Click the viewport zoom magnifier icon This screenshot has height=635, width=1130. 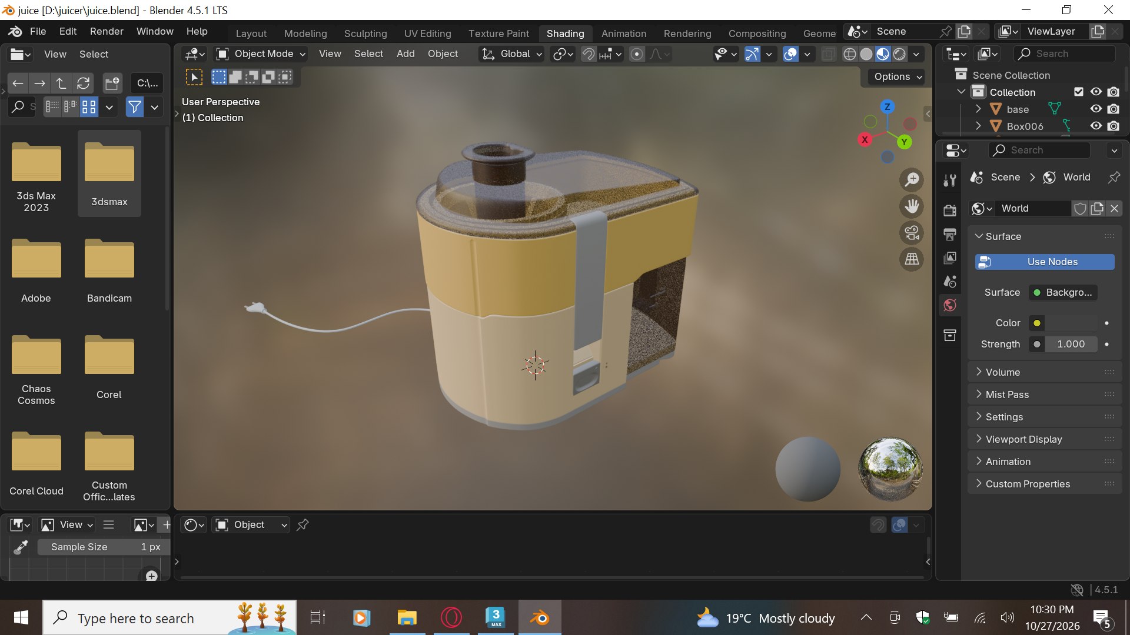pyautogui.click(x=912, y=180)
